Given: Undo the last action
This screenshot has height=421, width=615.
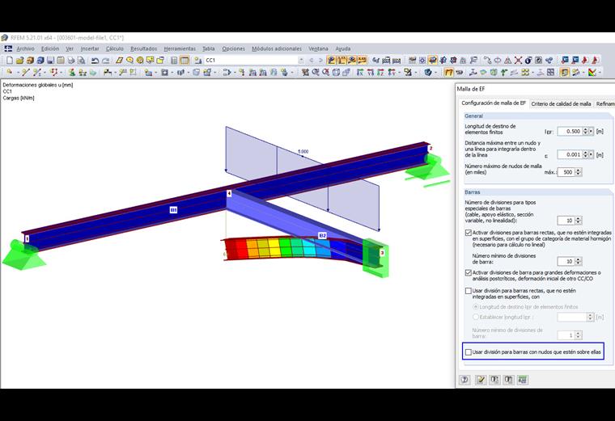Looking at the screenshot, I should point(95,61).
